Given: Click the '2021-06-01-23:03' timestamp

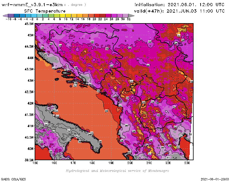Looking at the screenshot, I should (x=215, y=179).
